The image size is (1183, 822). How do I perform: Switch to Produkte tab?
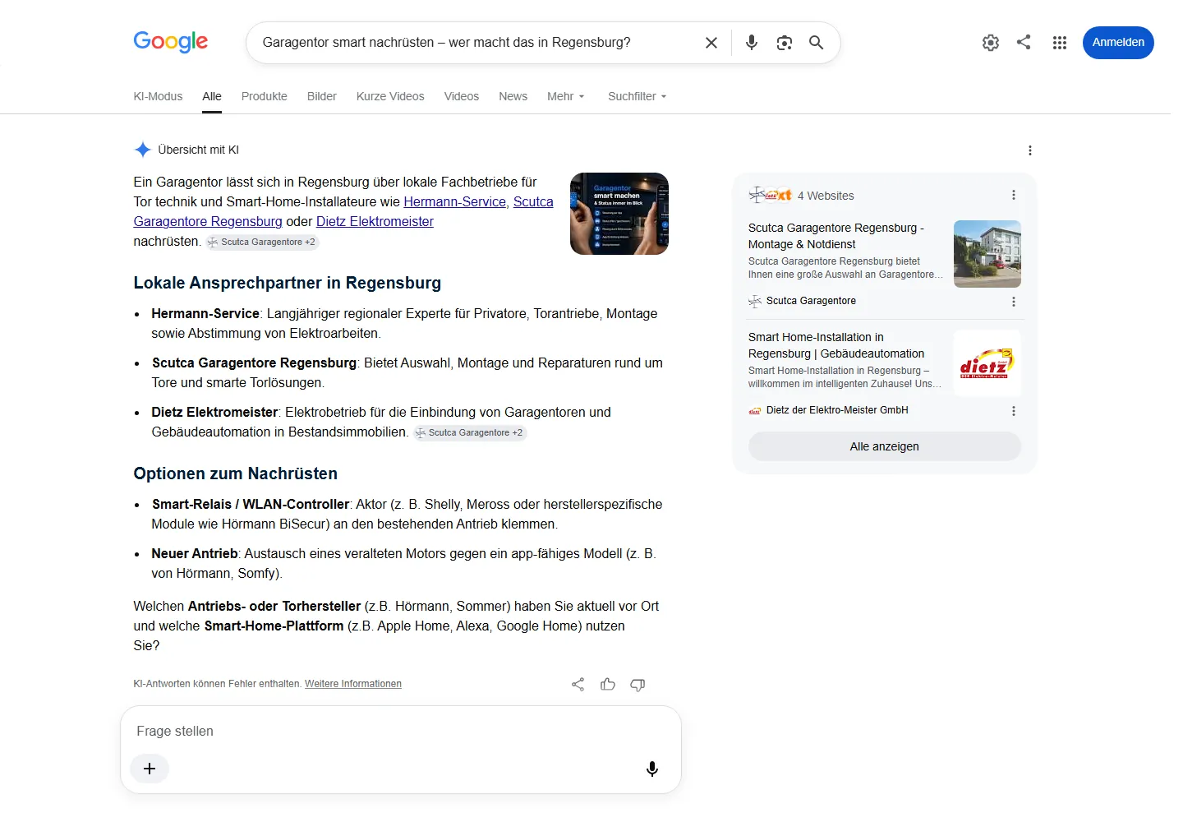pos(265,96)
